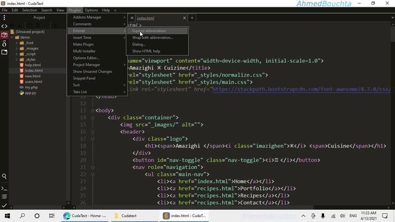Close the index.html editor tab
The height and width of the screenshot is (222, 395).
(x=185, y=18)
